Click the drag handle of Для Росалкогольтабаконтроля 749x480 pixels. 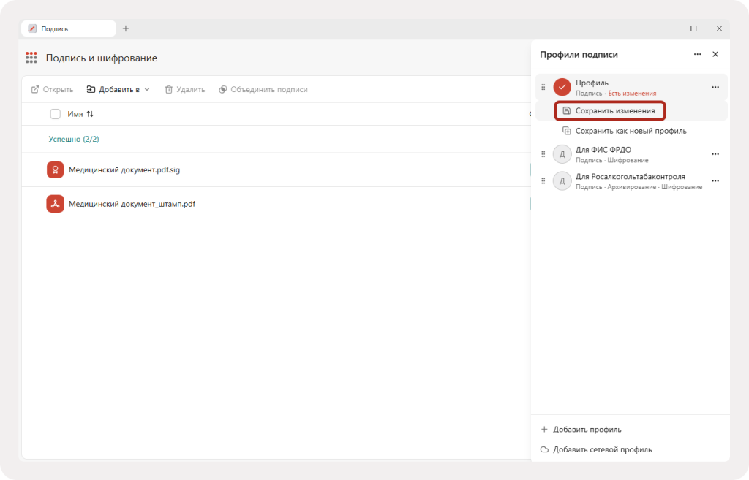pos(543,181)
